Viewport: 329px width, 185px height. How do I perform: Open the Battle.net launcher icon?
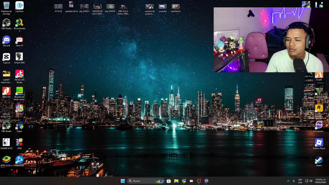(20, 161)
